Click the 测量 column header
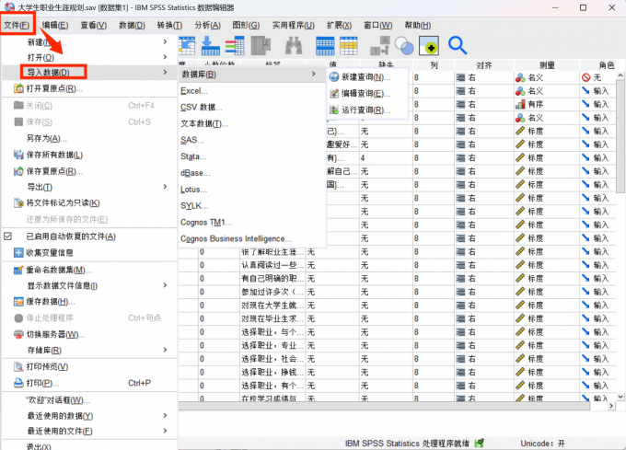This screenshot has width=626, height=450. pyautogui.click(x=546, y=65)
